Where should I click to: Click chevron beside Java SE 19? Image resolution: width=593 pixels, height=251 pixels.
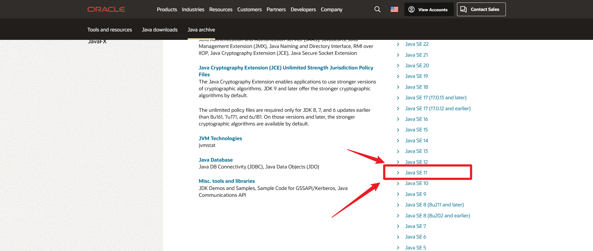click(398, 76)
